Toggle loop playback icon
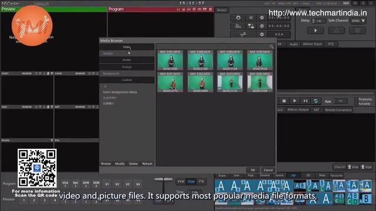 [x=316, y=101]
